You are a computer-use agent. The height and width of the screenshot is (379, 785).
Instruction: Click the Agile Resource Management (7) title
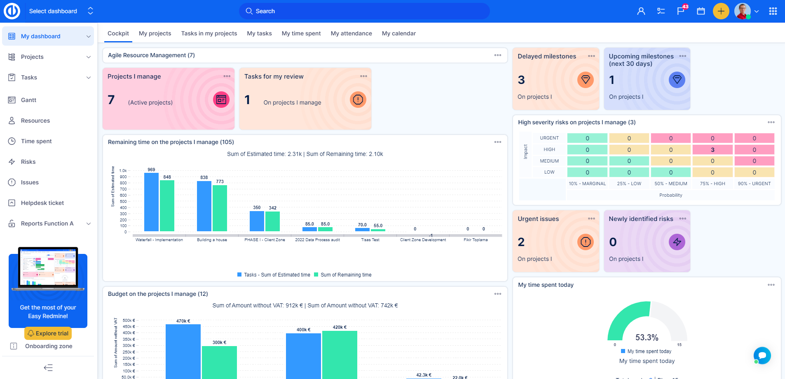coord(151,55)
